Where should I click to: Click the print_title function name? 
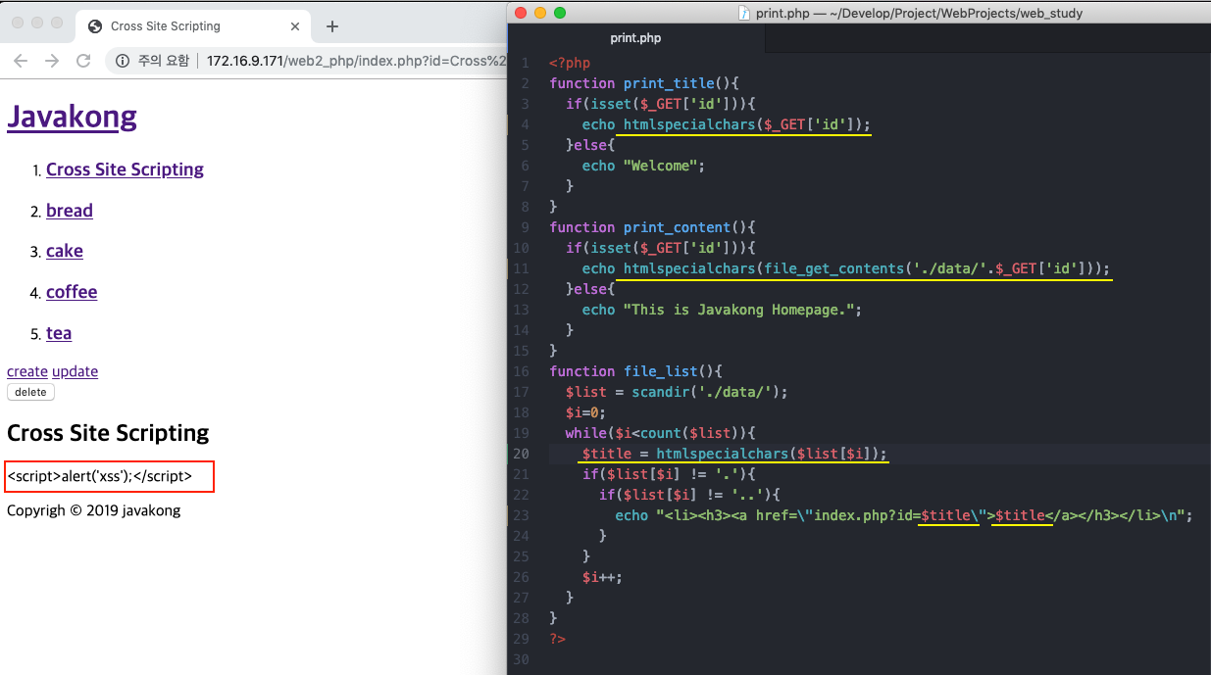pos(669,83)
